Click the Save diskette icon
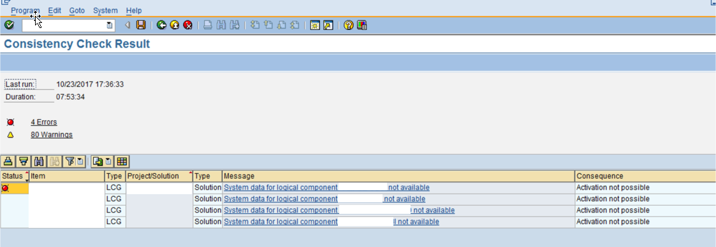Screen dimensions: 716x247 coord(141,25)
